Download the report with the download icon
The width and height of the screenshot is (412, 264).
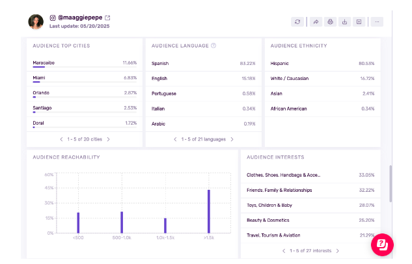click(x=344, y=21)
